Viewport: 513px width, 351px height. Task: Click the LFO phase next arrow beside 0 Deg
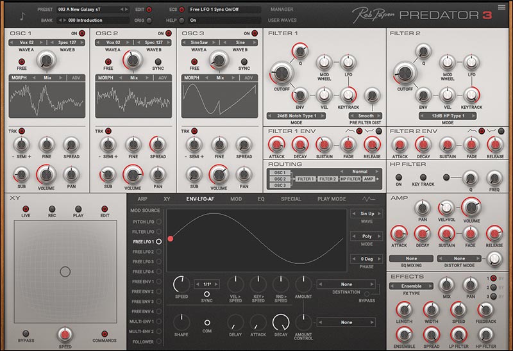tap(379, 259)
